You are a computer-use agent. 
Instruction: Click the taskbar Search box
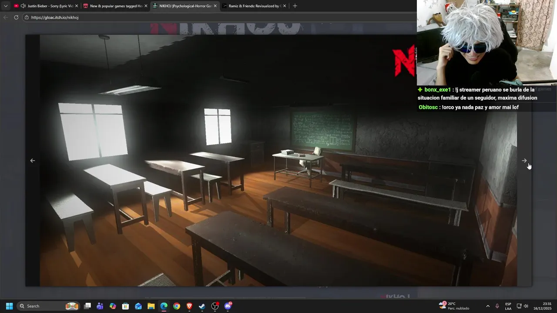[49, 306]
